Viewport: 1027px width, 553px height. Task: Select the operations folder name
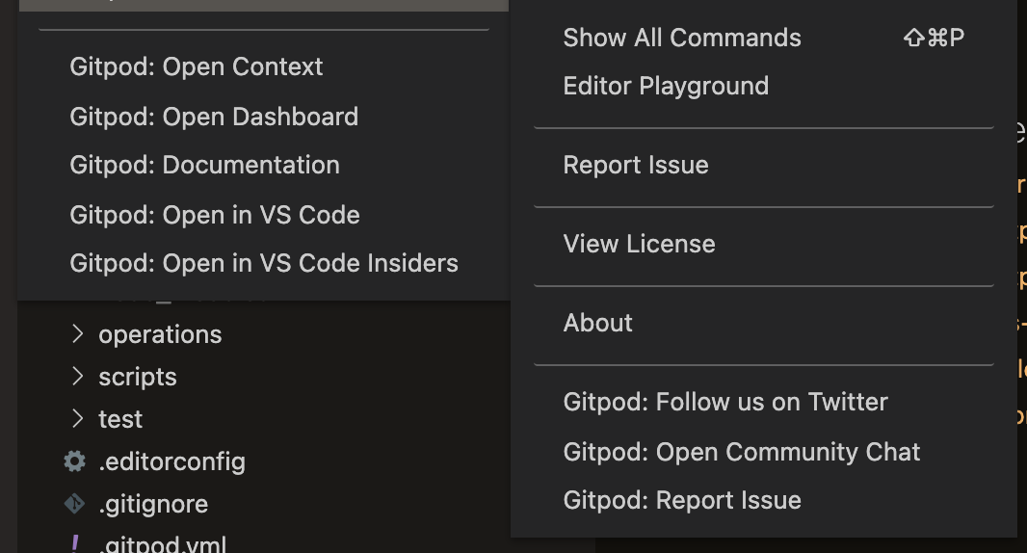point(161,335)
